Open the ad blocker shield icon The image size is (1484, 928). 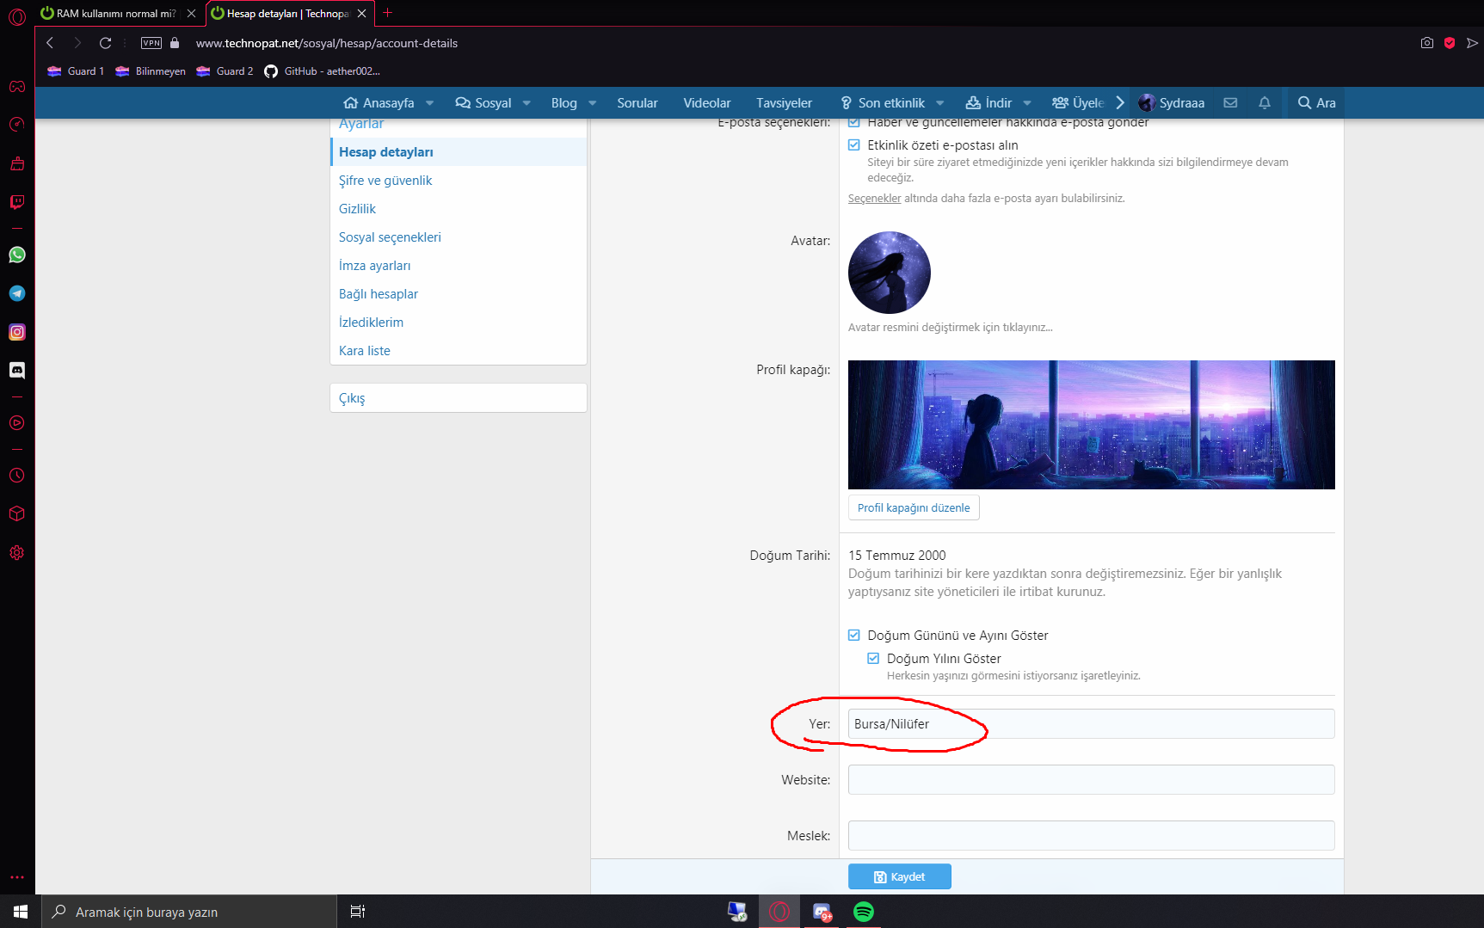point(1450,43)
